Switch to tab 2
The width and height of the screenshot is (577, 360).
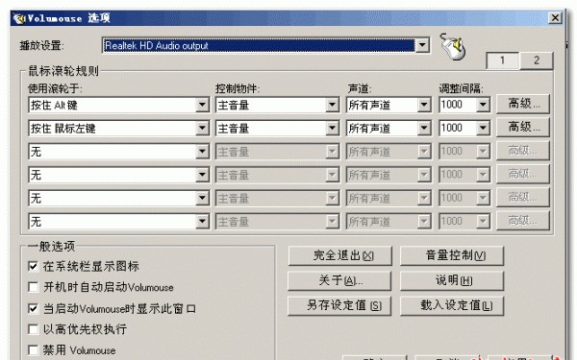[x=537, y=60]
